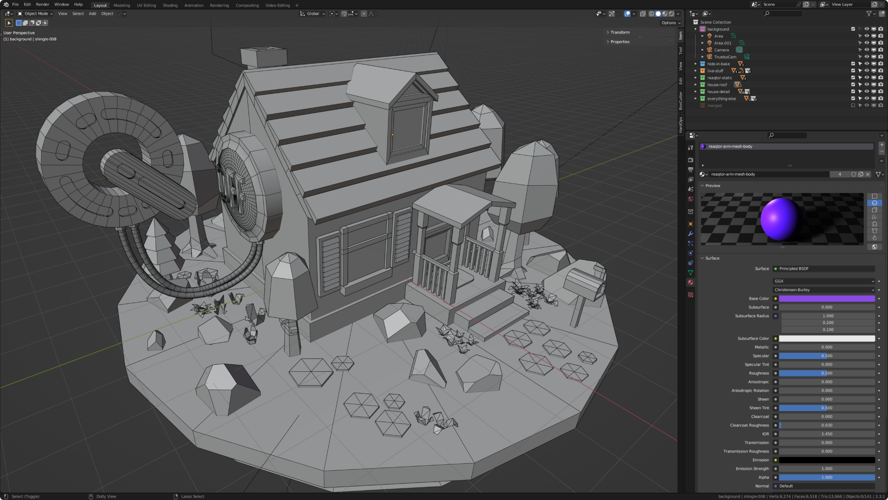This screenshot has height=500, width=888.
Task: Open the Shading workspace tab
Action: coord(170,5)
